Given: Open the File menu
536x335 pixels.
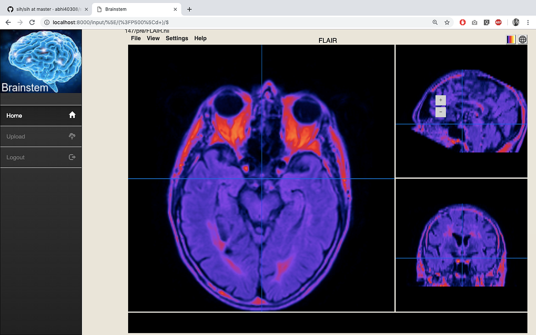Looking at the screenshot, I should click(135, 38).
